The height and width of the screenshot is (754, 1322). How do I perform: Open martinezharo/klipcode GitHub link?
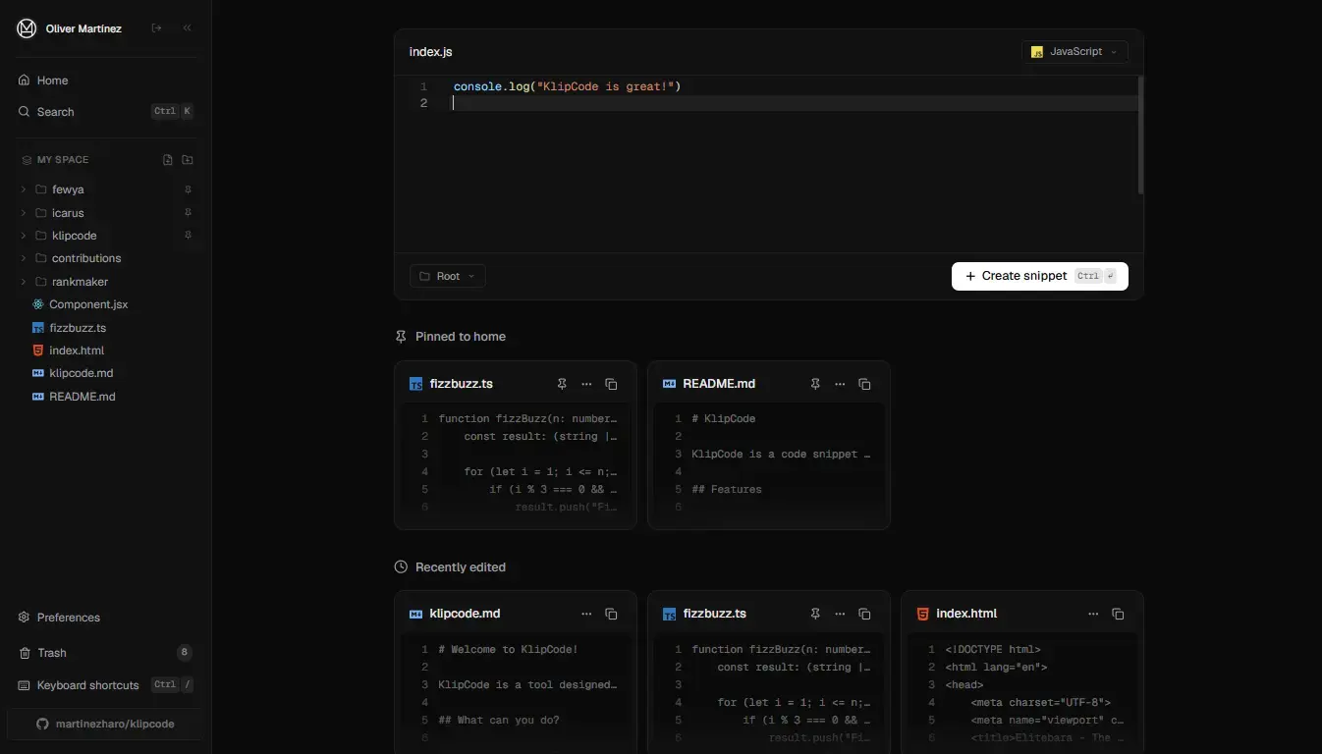pyautogui.click(x=105, y=724)
